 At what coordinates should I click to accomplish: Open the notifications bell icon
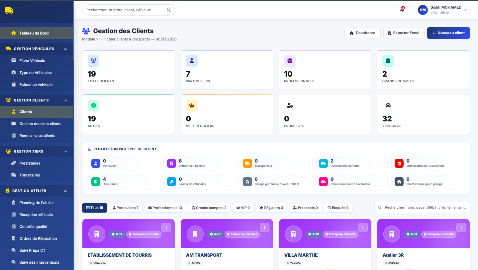click(x=402, y=10)
